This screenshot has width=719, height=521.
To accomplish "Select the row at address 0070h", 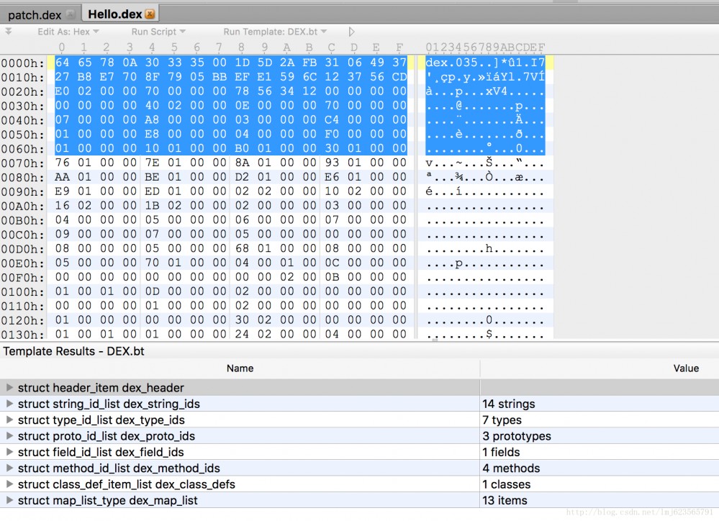I will (x=276, y=163).
